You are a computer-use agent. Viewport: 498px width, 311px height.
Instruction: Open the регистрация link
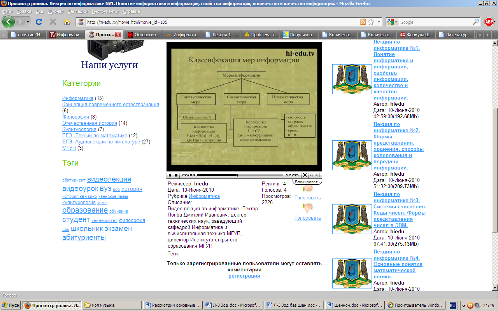[244, 276]
